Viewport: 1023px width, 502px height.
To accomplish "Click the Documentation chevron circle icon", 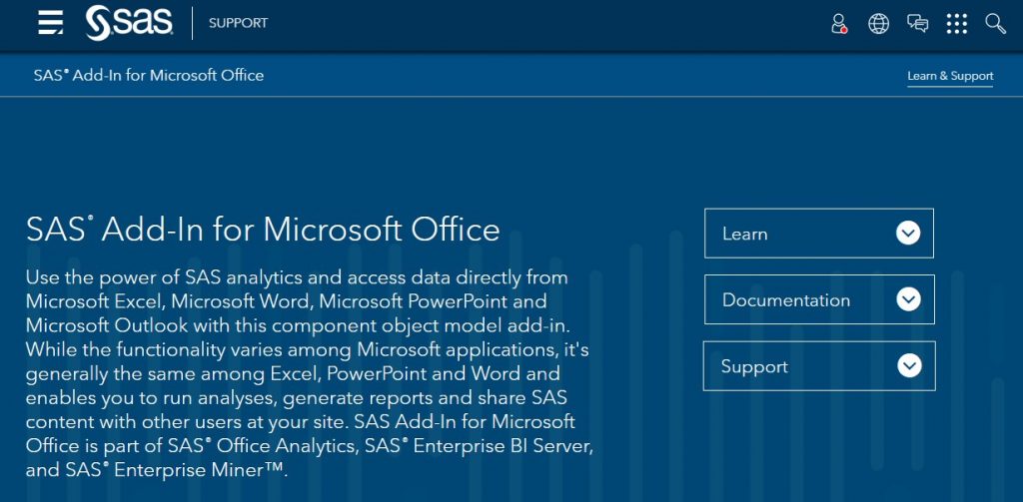I will 908,299.
